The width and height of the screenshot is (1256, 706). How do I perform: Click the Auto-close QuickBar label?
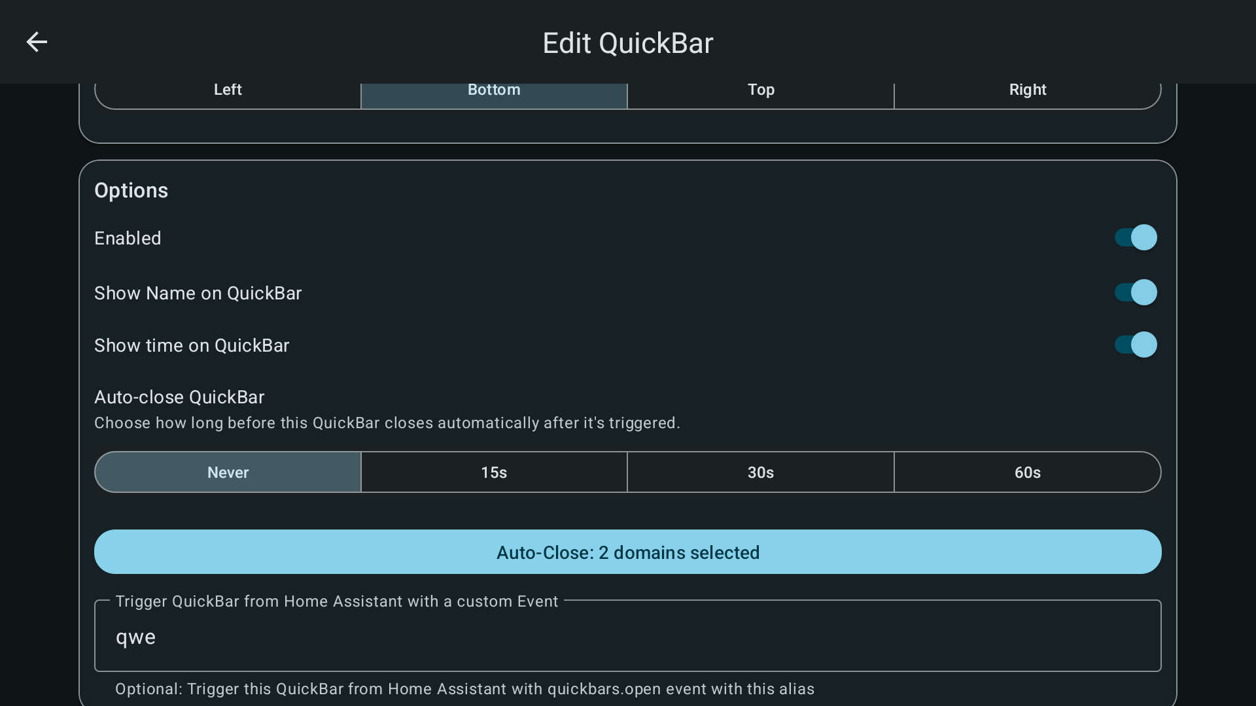tap(179, 397)
